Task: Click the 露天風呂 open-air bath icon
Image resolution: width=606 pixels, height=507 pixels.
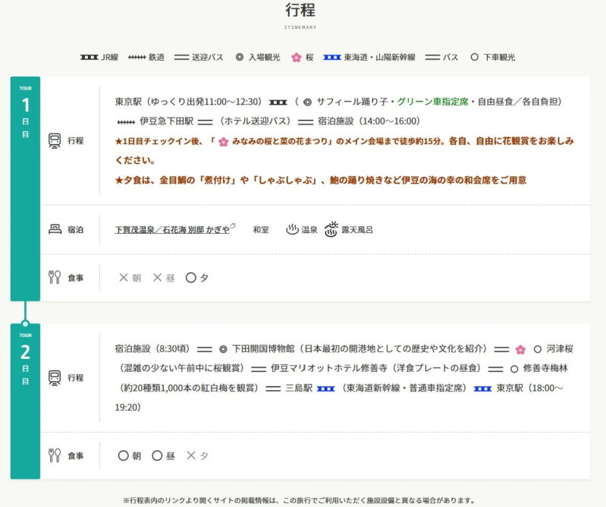Action: (x=331, y=229)
